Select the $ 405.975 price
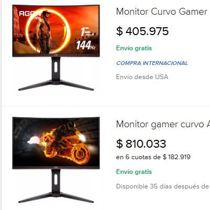The image size is (210, 210). [x=142, y=31]
